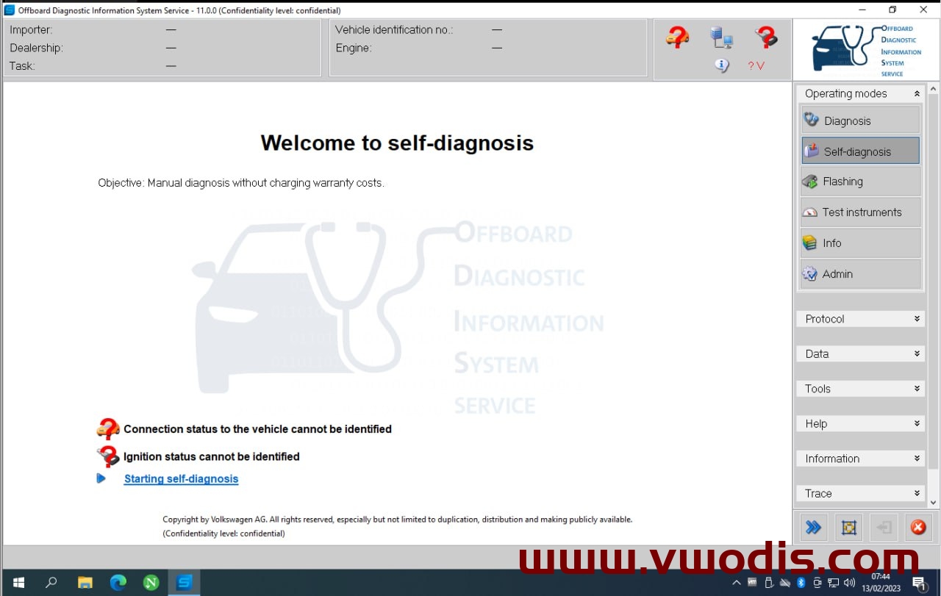Click the 'Task:' label
Viewport: 941px width, 596px height.
coord(22,66)
